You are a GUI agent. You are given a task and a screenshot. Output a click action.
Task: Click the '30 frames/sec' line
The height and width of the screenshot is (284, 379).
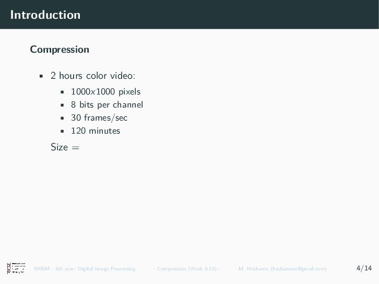(99, 118)
